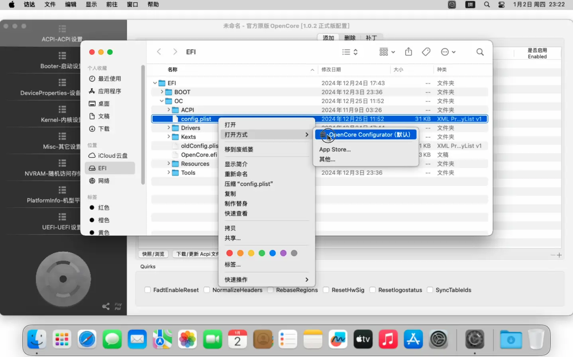Go forward in Finder navigation
Viewport: 573px width, 357px height.
175,52
